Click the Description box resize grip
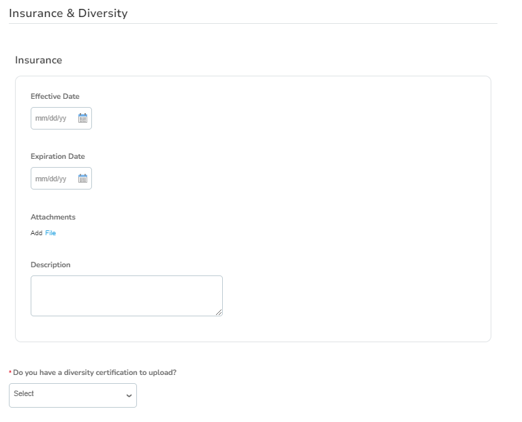This screenshot has height=422, width=522. [219, 312]
